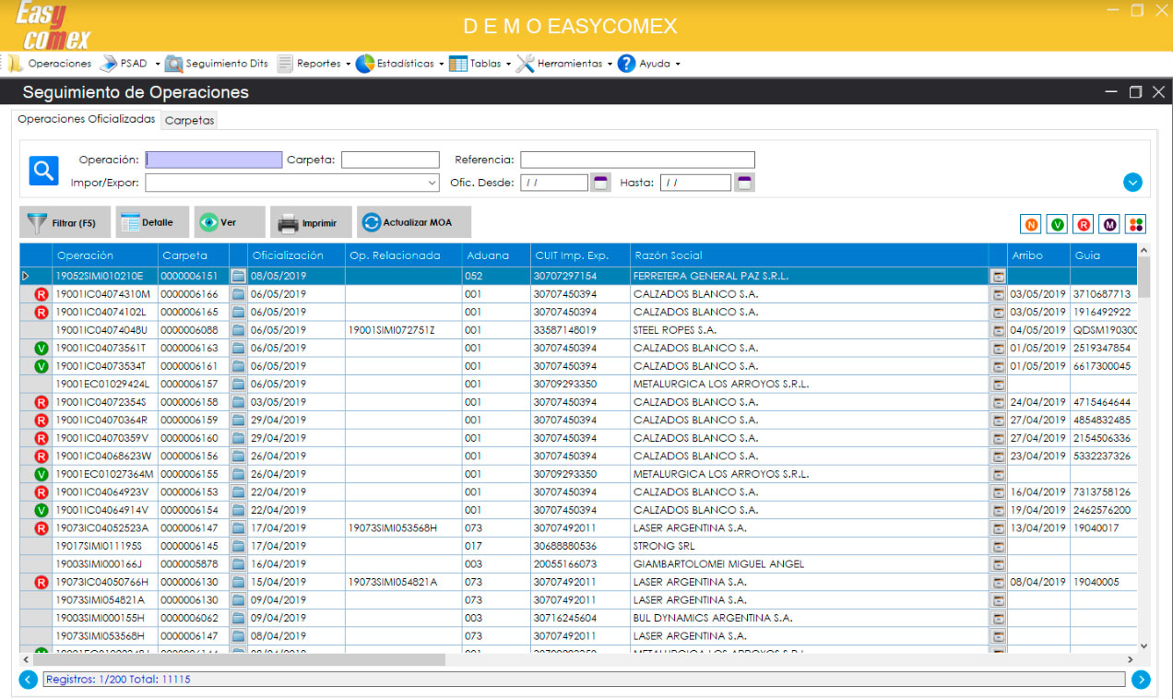Viewport: 1173px width, 699px height.
Task: Click the row pointer for 19052SIMI010210E
Action: coord(27,276)
